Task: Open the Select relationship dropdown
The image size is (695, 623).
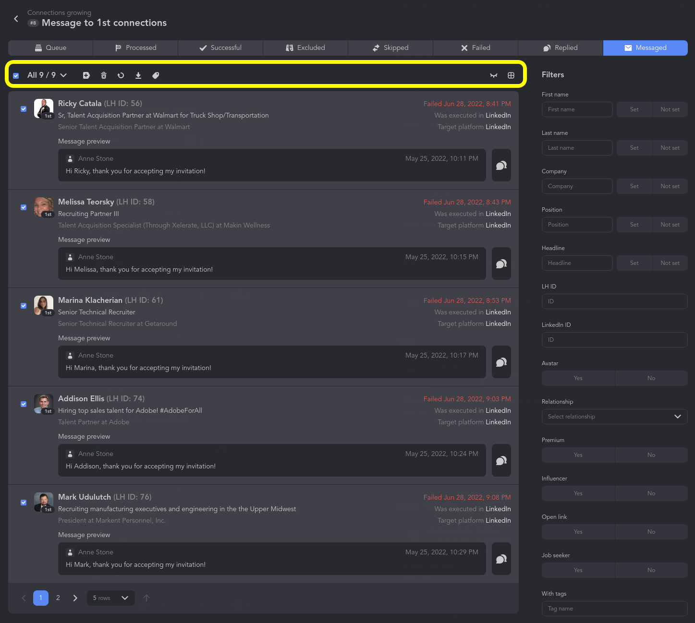Action: tap(614, 417)
